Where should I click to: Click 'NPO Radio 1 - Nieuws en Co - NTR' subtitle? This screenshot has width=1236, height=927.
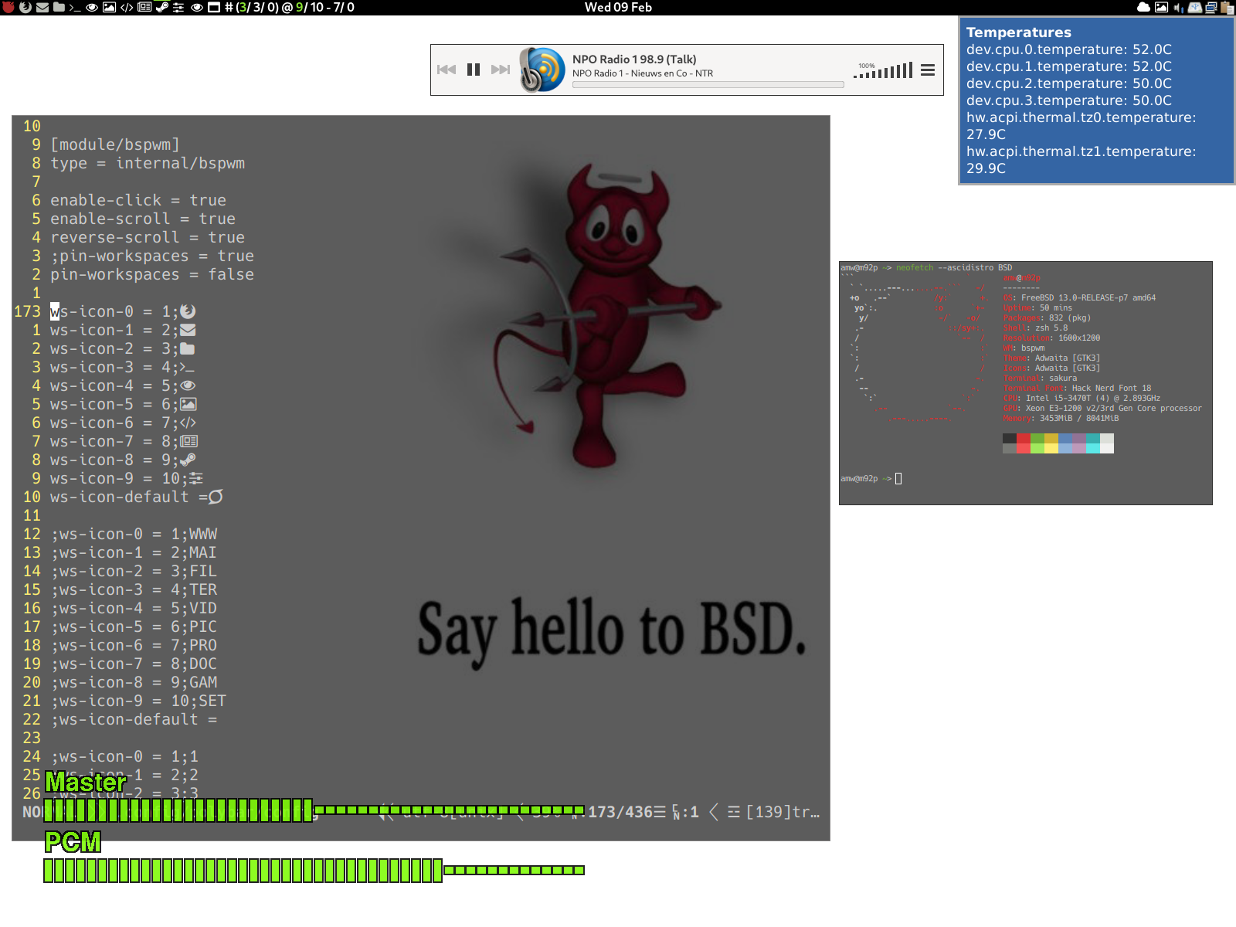click(x=643, y=73)
